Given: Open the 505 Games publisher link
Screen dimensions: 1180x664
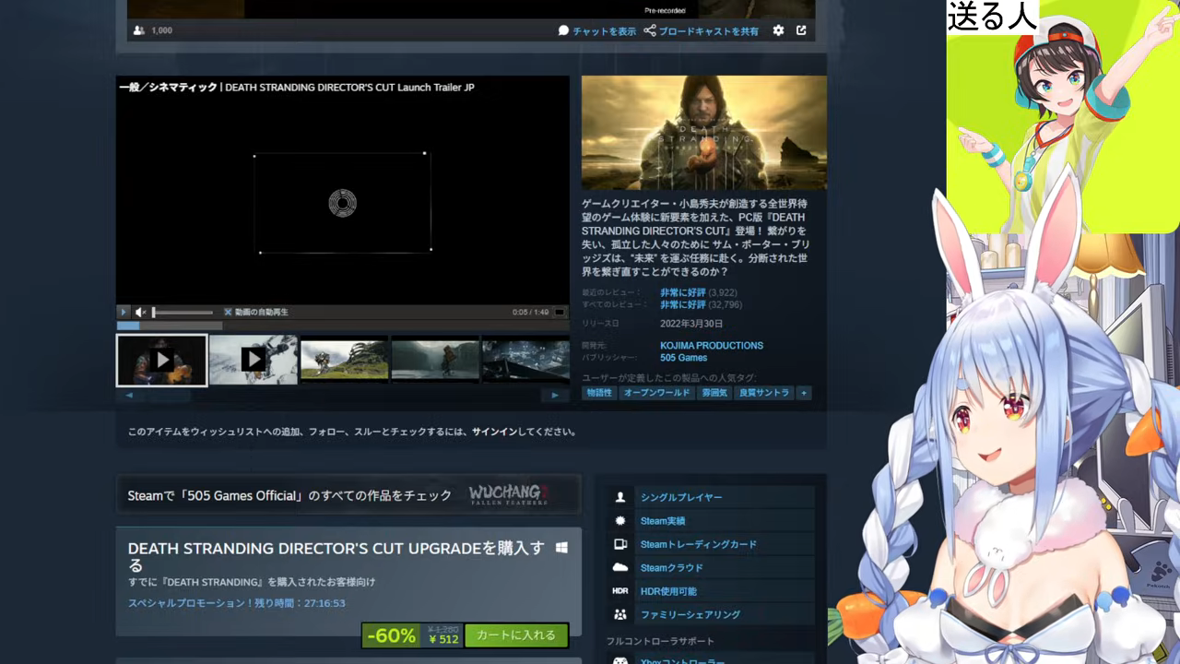Looking at the screenshot, I should [x=684, y=358].
